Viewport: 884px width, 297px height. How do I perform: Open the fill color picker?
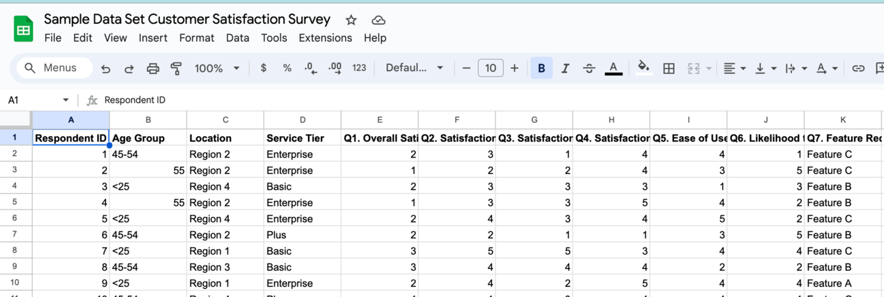643,68
